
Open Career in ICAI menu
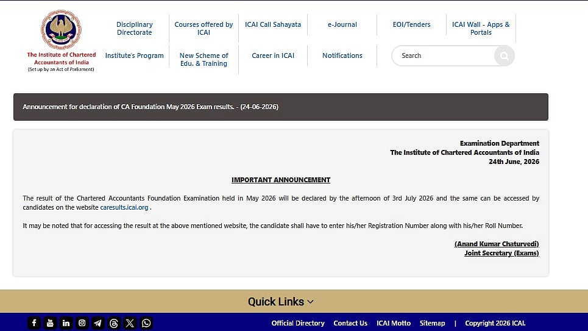273,55
